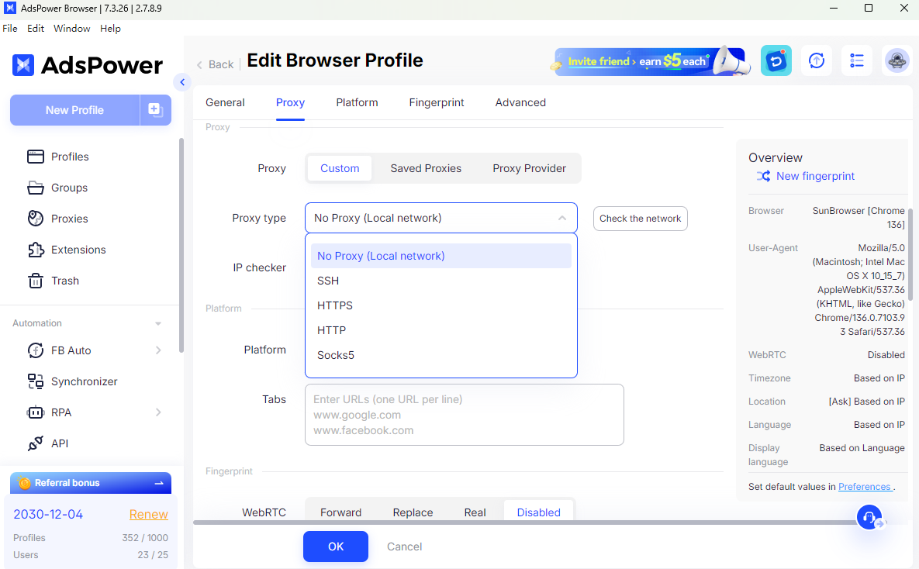
Task: Switch to the Platform tab
Action: point(357,102)
